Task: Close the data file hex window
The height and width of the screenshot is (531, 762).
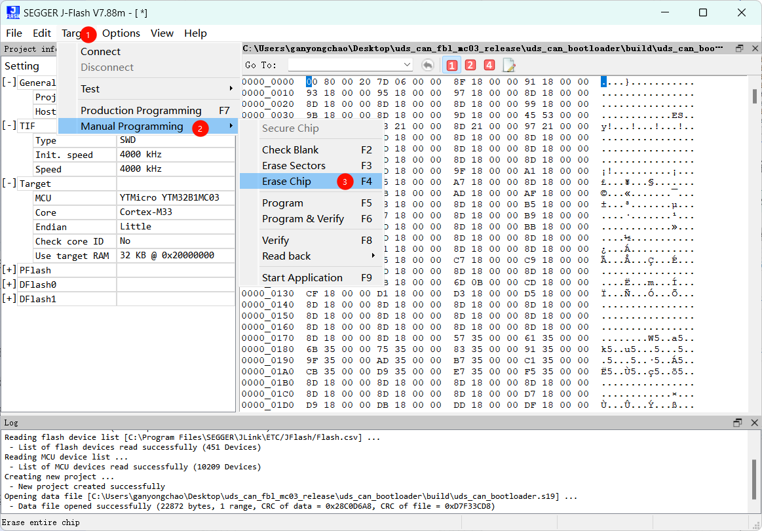Action: point(755,48)
